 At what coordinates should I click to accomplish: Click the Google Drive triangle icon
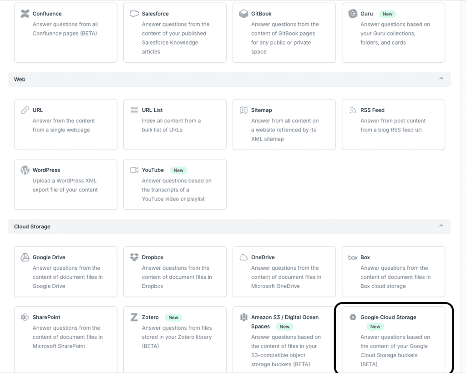(x=25, y=257)
